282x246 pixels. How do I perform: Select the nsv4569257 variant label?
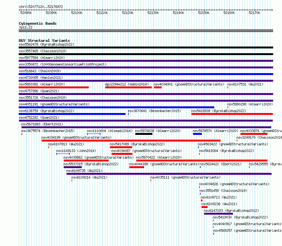click(247, 230)
